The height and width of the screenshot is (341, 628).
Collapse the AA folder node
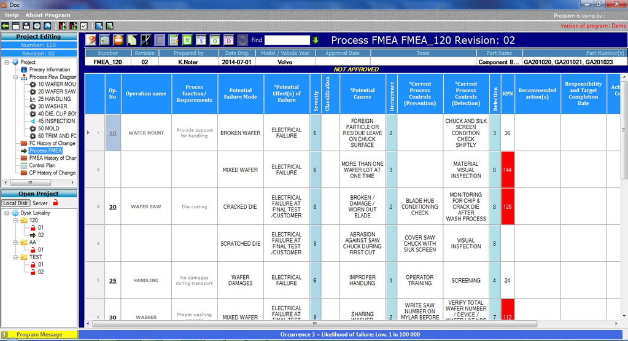tap(15, 243)
